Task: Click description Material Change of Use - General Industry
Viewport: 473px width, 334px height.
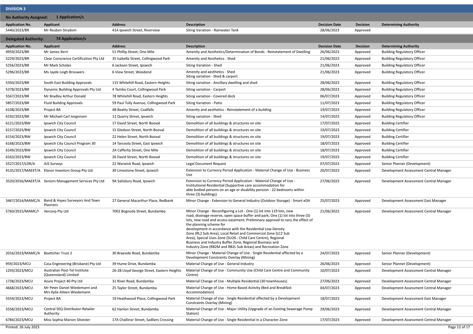Action: point(220,264)
